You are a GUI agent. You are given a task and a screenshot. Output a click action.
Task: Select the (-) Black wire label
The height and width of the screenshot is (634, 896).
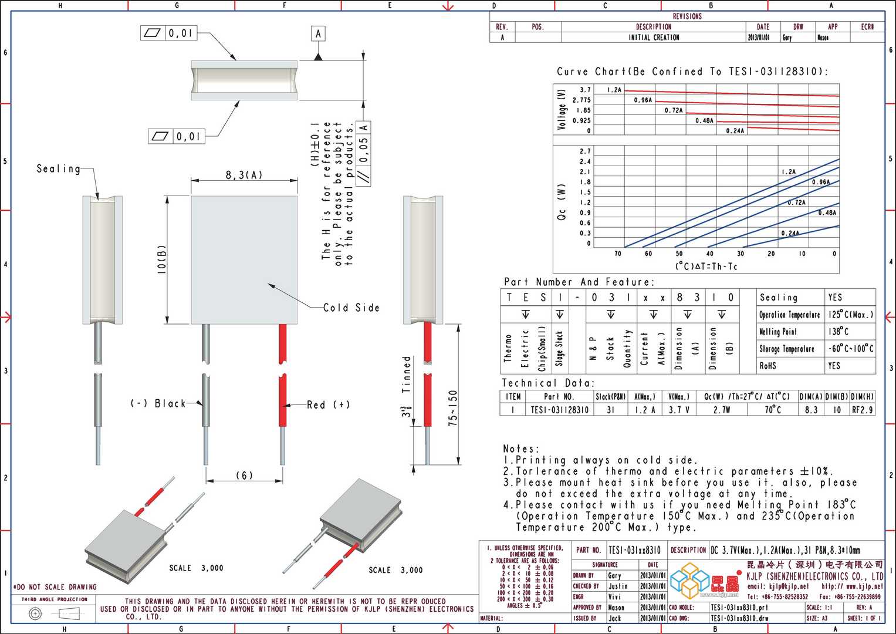pos(158,404)
